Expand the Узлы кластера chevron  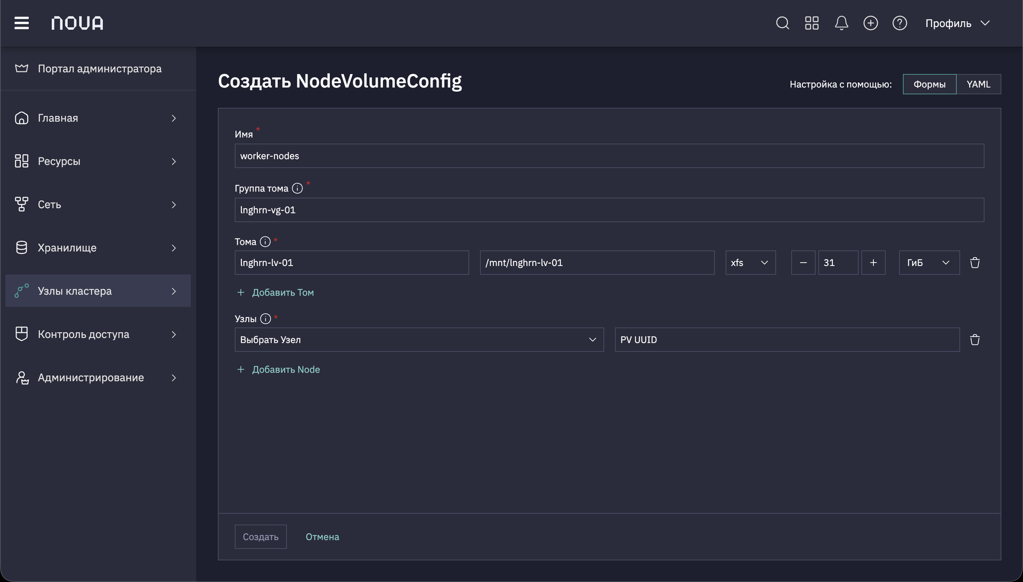click(x=174, y=291)
